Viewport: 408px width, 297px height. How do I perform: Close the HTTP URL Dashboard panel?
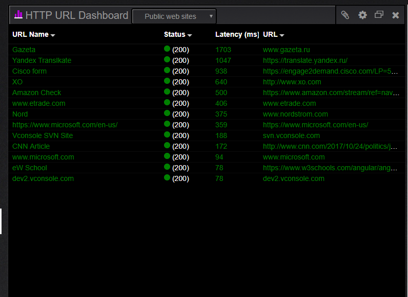396,15
